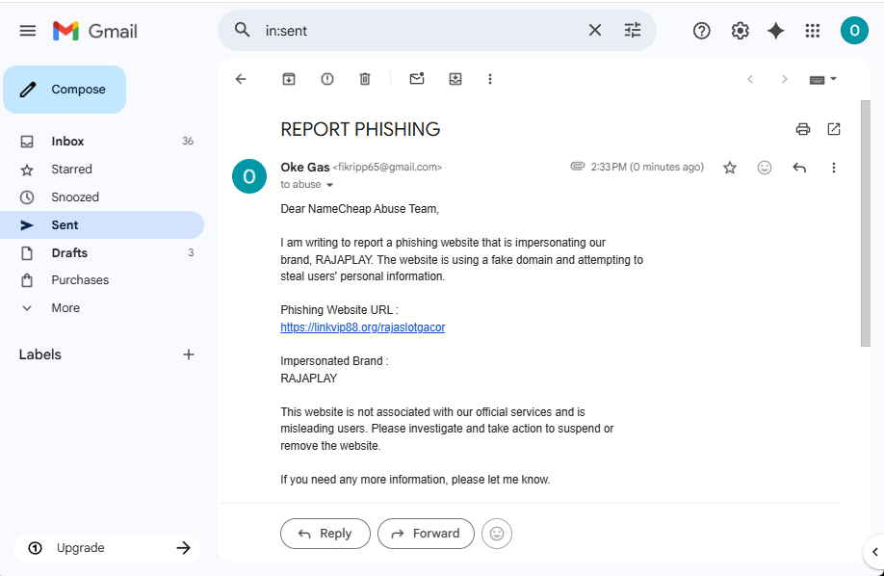884x576 pixels.
Task: Click the REPORT PHISHING subject line
Action: click(360, 129)
